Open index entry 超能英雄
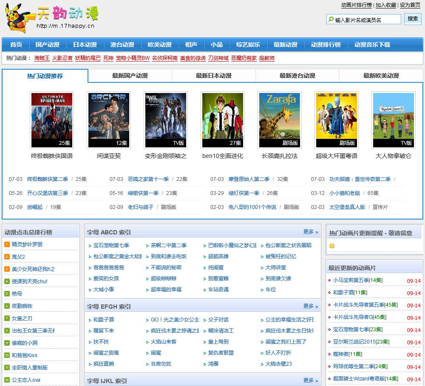 point(218,256)
